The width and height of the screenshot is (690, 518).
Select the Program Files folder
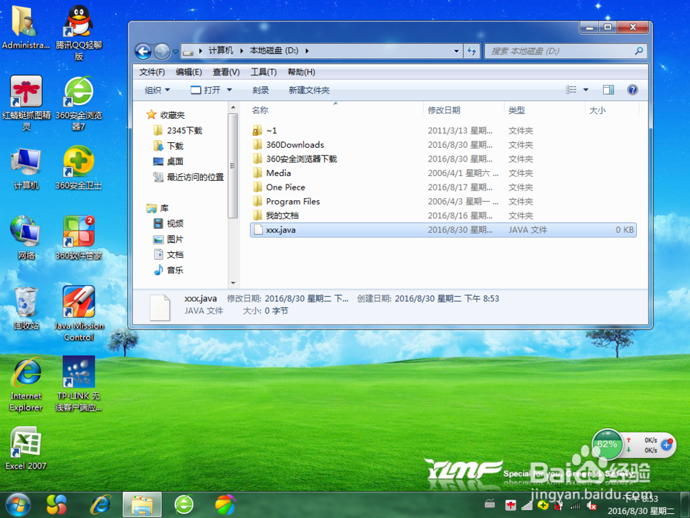[443, 201]
